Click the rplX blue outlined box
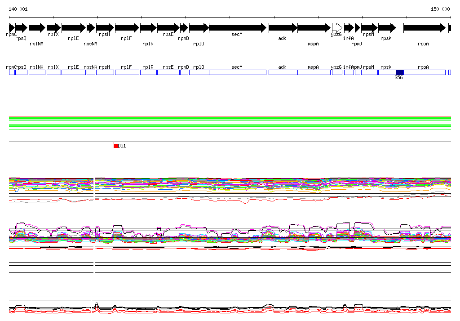The width and height of the screenshot is (460, 321). [54, 72]
